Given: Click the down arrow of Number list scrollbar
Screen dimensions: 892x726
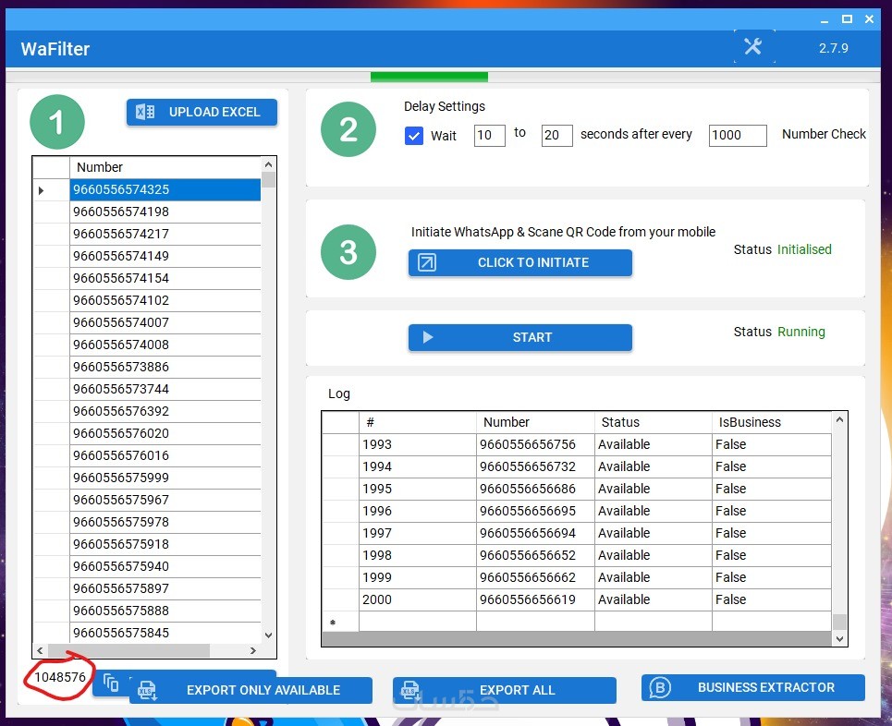Looking at the screenshot, I should [268, 635].
